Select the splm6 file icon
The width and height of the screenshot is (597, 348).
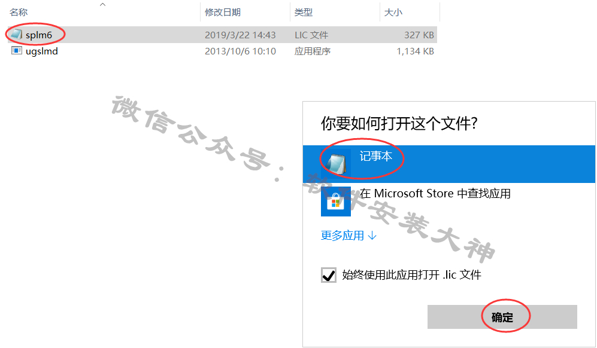16,35
